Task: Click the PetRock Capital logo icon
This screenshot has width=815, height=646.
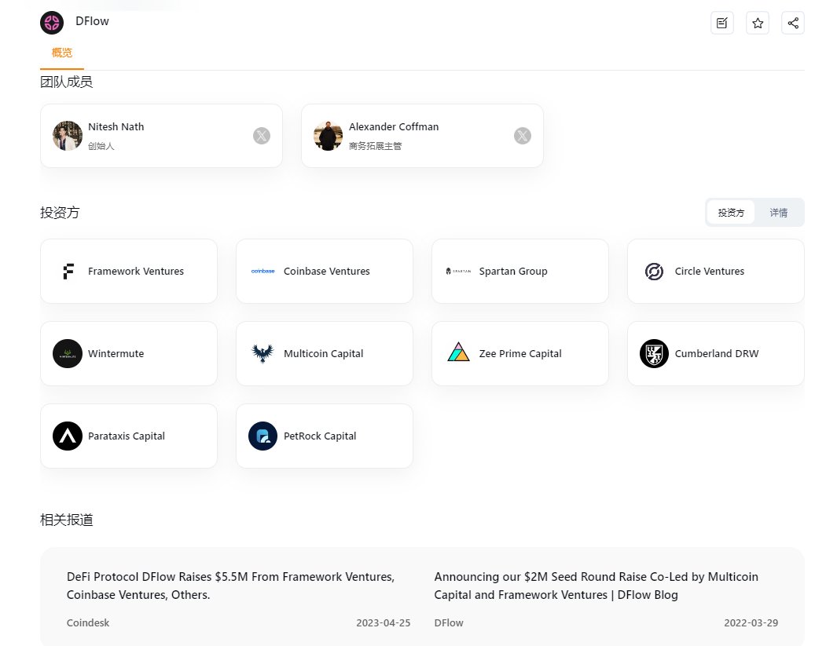Action: 263,436
